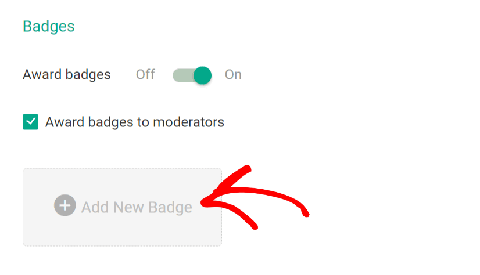
Task: Click the green knob of the switch
Action: tap(202, 75)
